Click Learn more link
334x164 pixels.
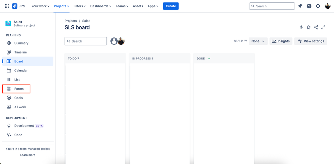pyautogui.click(x=28, y=155)
